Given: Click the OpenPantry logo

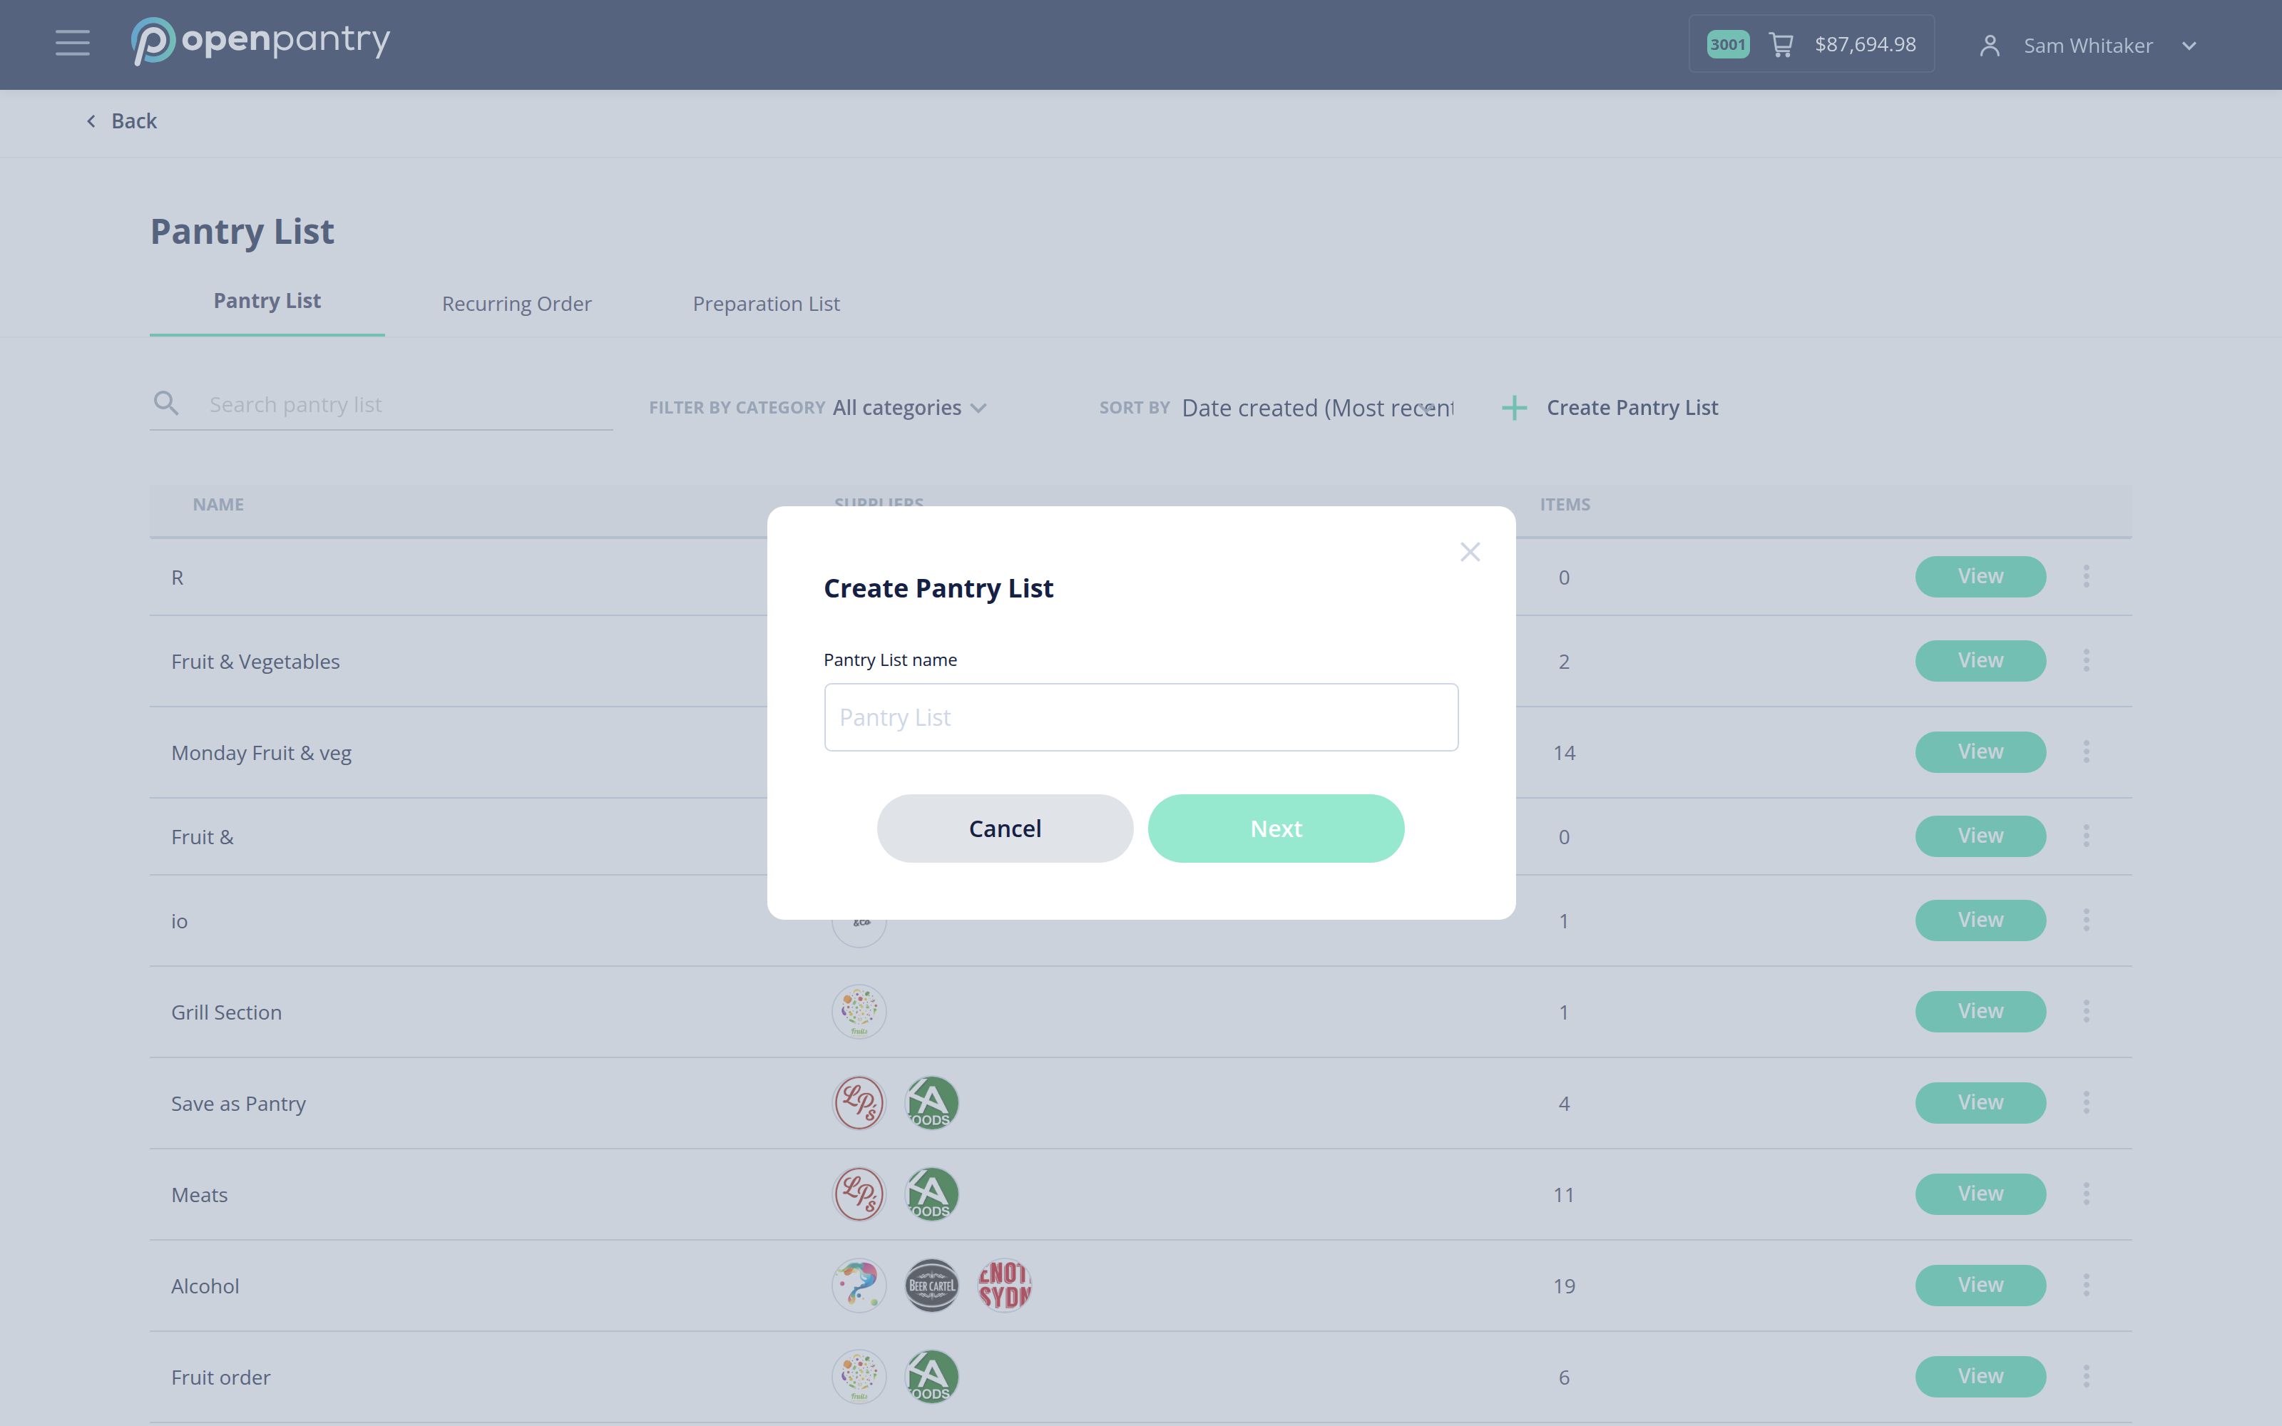Looking at the screenshot, I should (x=260, y=41).
